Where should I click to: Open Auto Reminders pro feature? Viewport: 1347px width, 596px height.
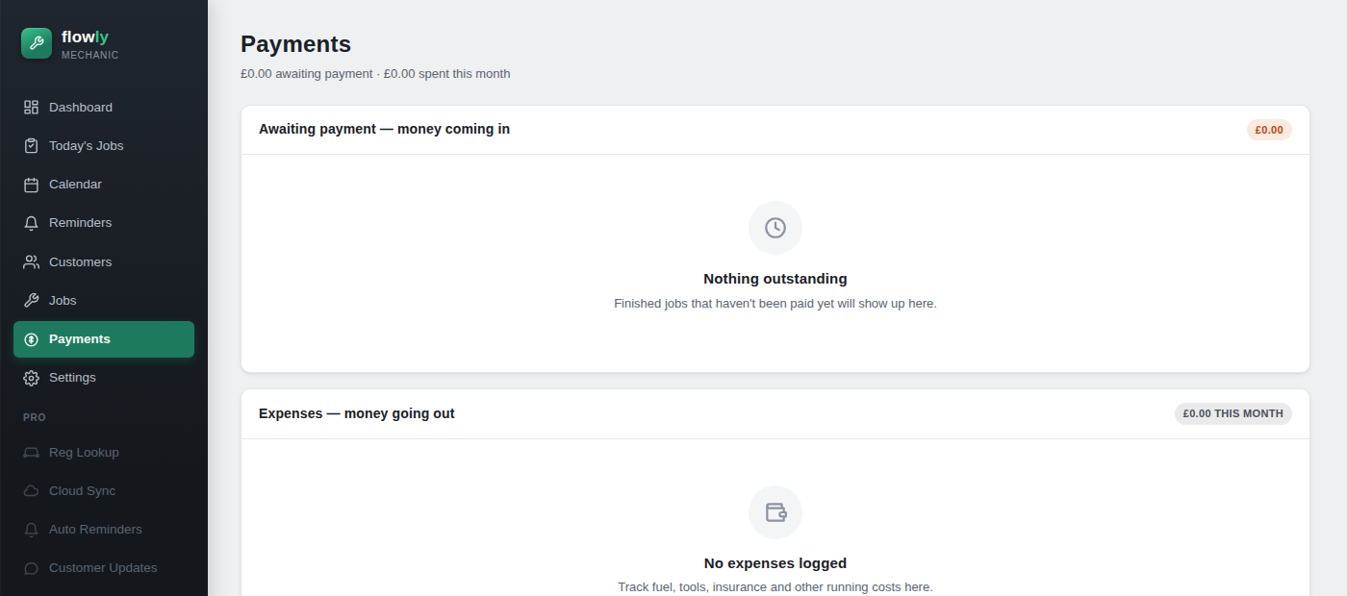pos(104,530)
